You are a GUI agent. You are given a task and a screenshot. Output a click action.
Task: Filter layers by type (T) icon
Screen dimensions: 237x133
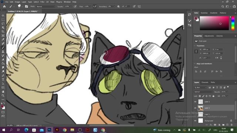pyautogui.click(x=217, y=88)
